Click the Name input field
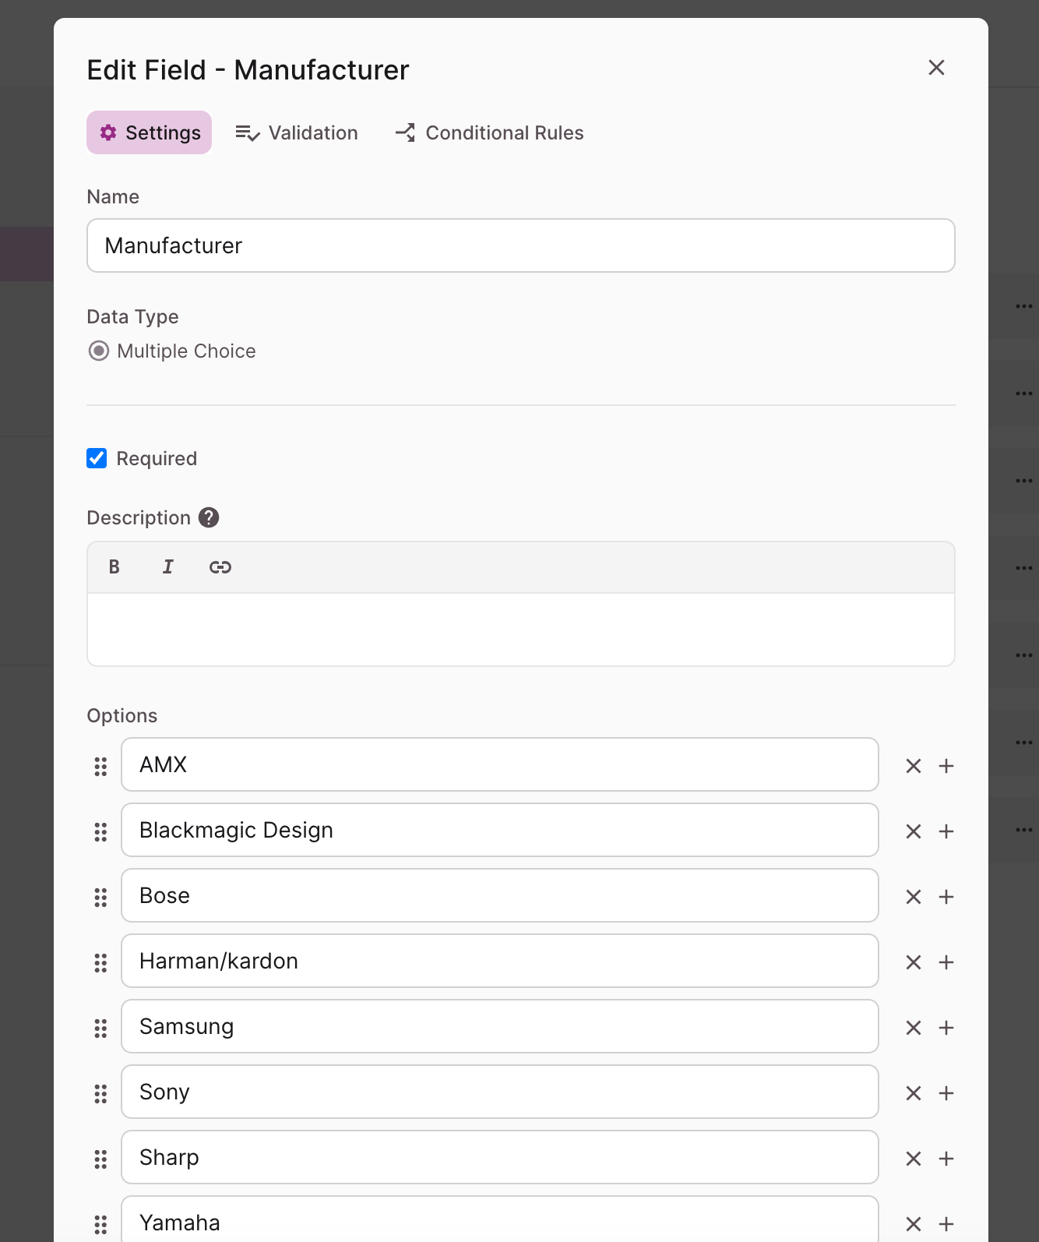The image size is (1039, 1242). coord(520,245)
